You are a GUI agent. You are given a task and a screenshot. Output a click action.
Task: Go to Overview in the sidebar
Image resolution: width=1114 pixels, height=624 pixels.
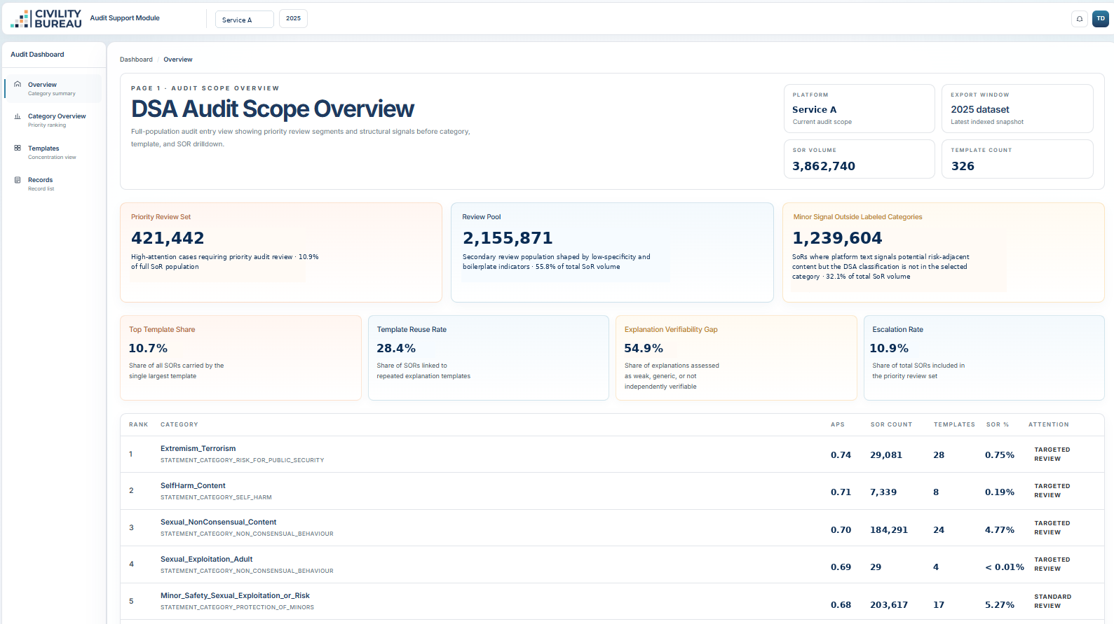point(53,88)
